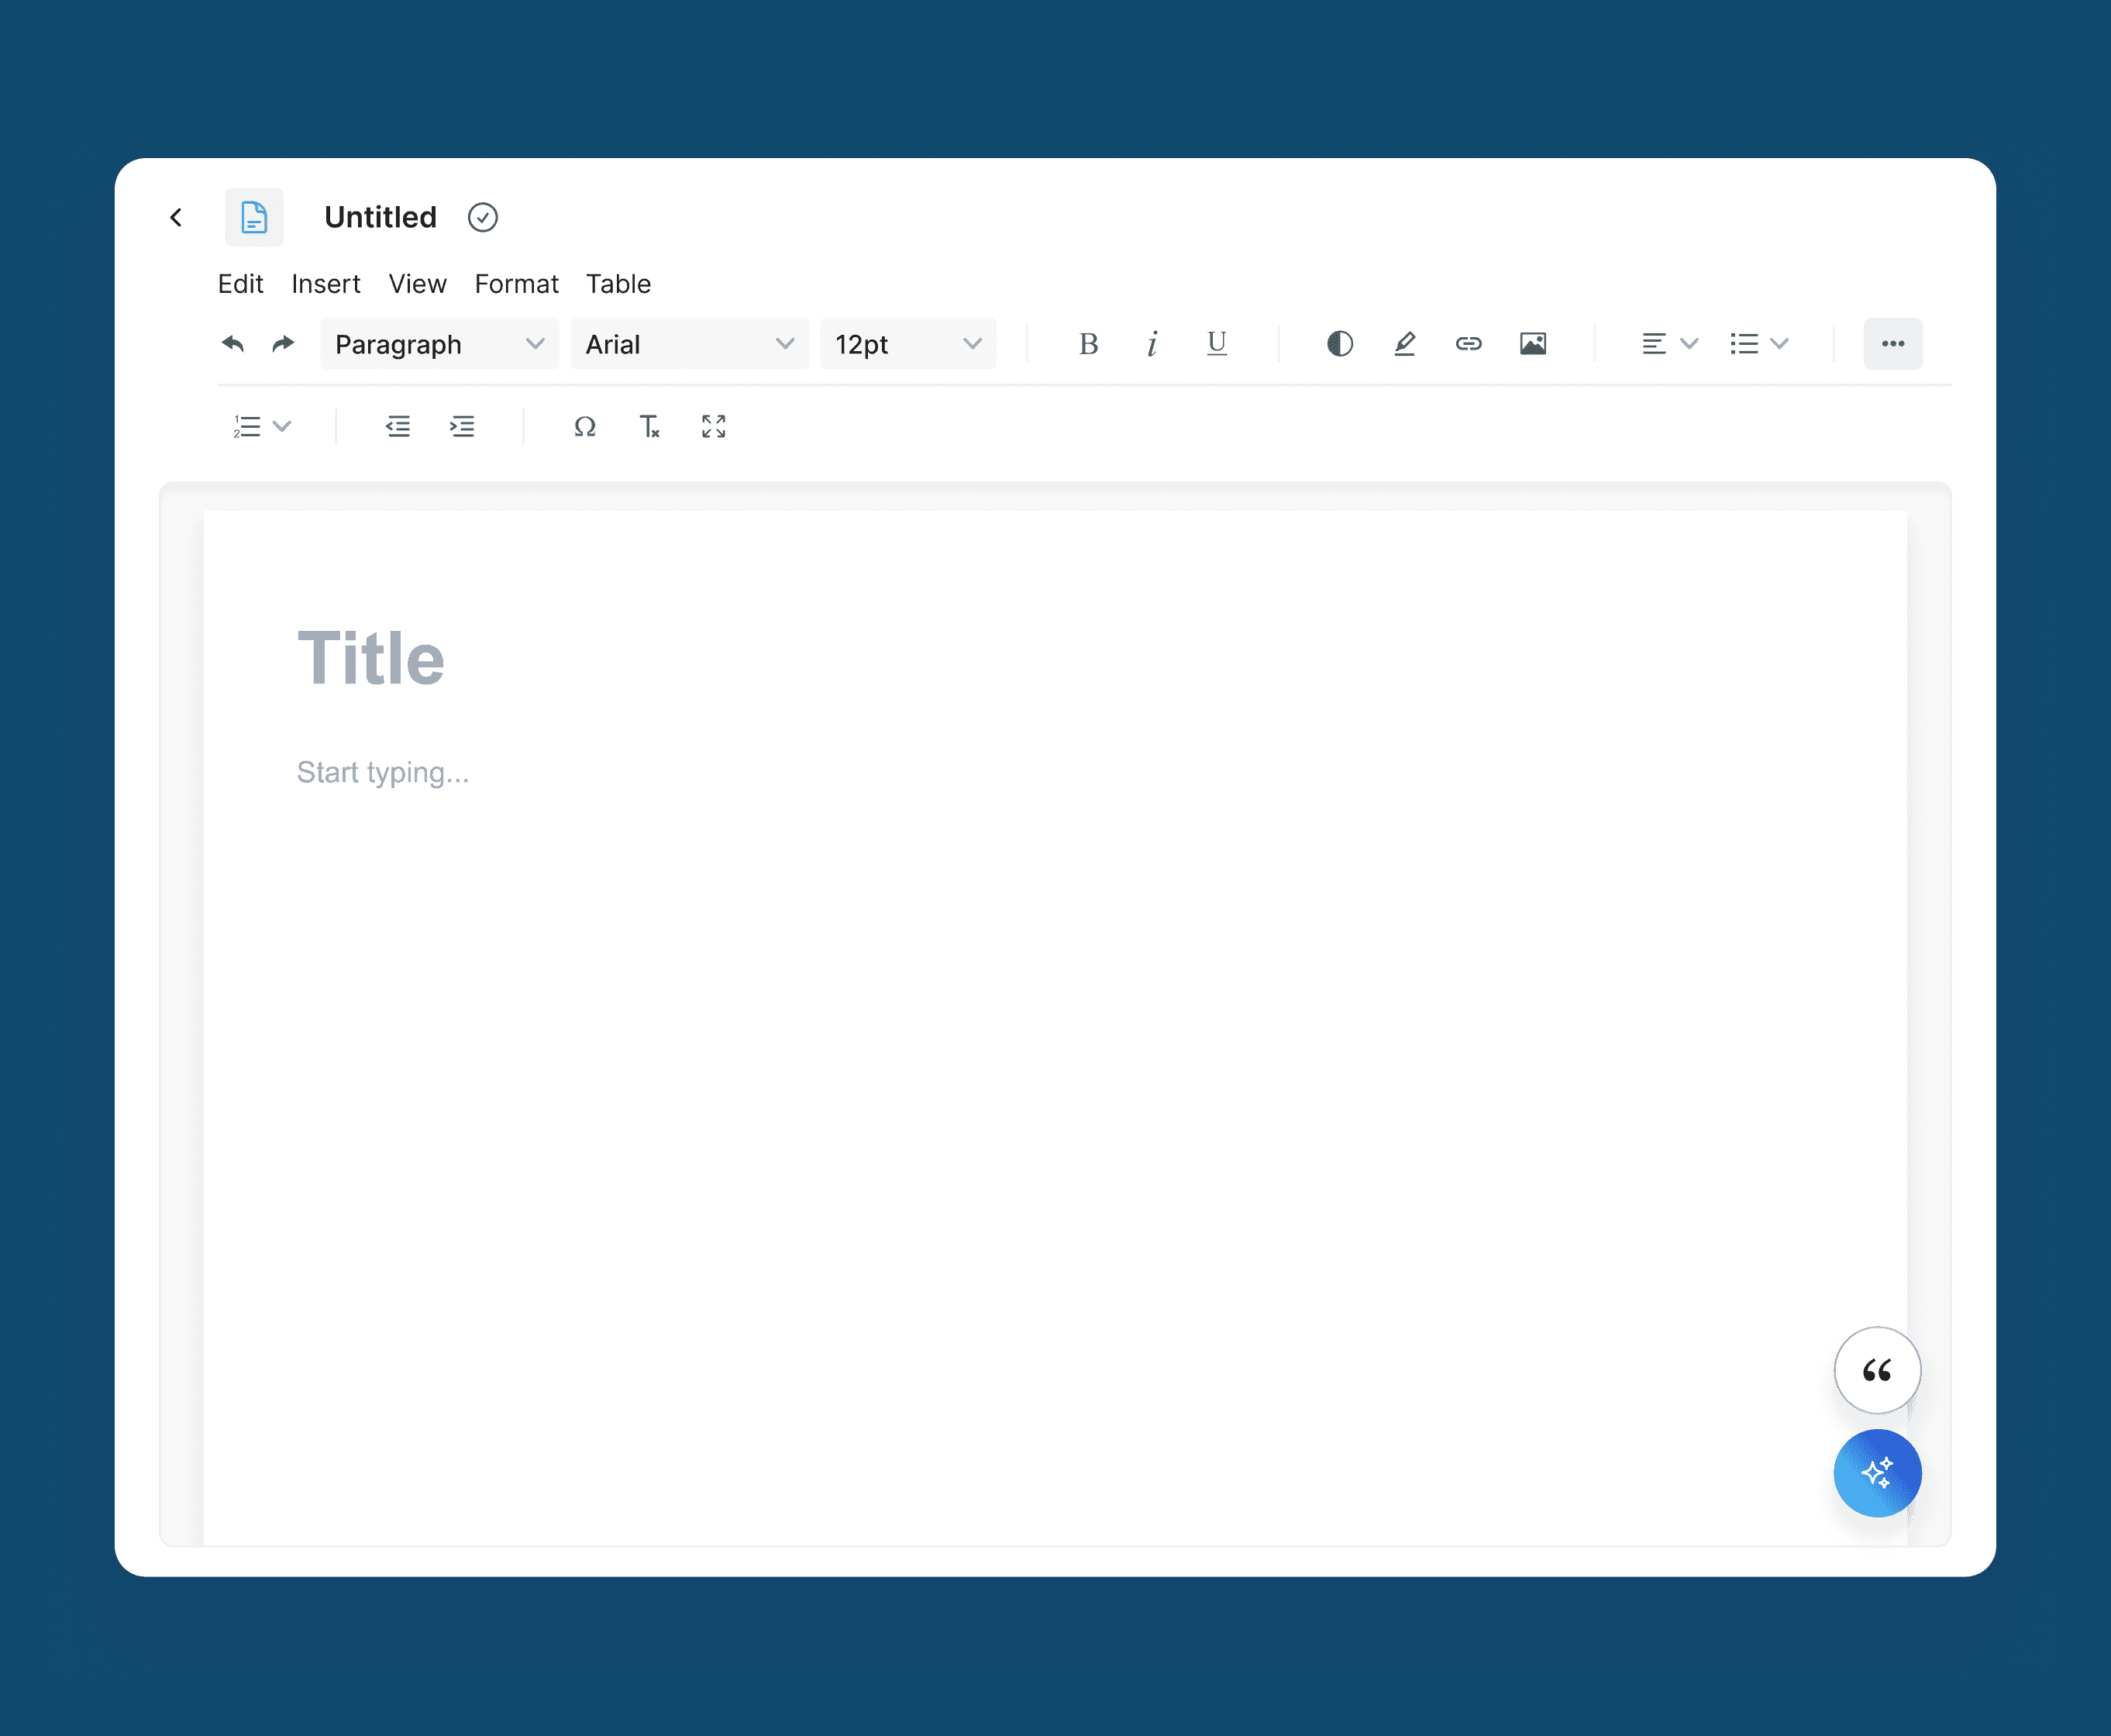Toggle bold formatting
Image resolution: width=2111 pixels, height=1736 pixels.
(x=1088, y=344)
